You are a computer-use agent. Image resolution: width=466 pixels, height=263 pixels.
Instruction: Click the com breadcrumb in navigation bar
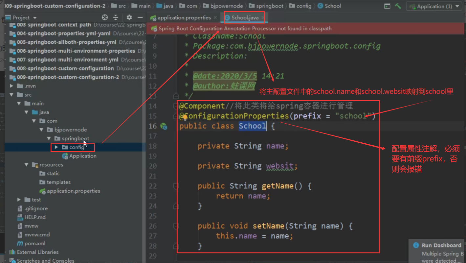(x=189, y=6)
